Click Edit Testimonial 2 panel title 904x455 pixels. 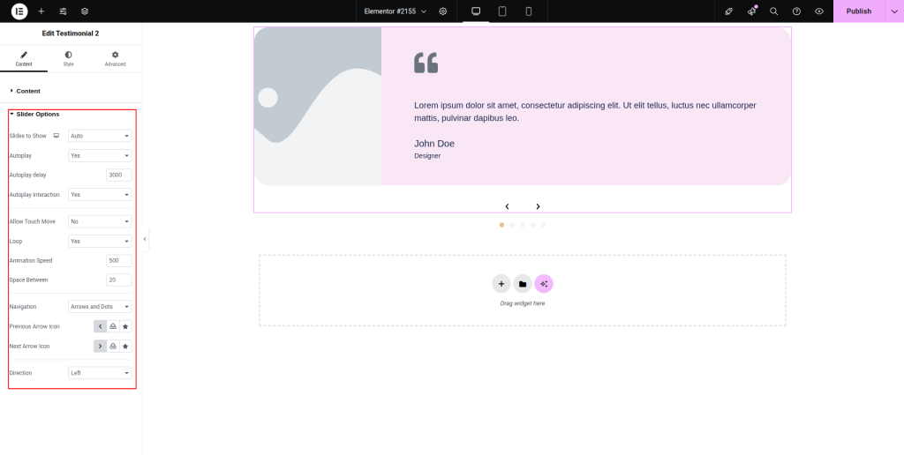coord(71,34)
